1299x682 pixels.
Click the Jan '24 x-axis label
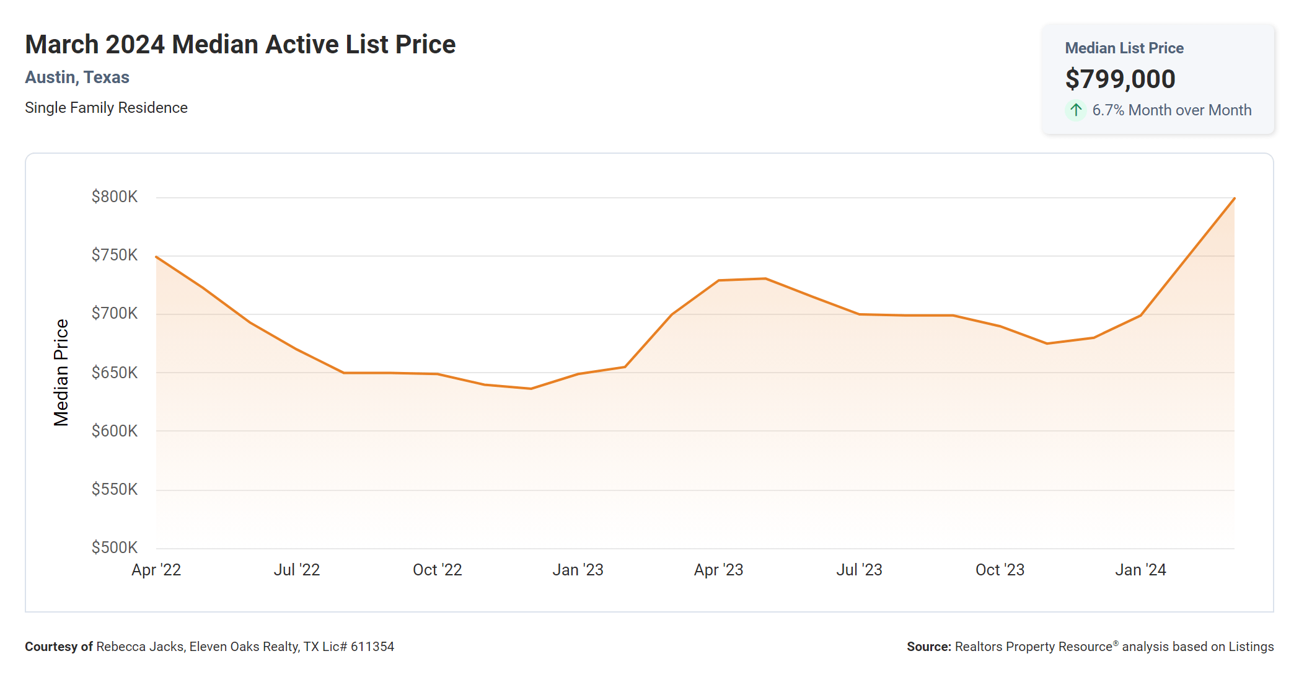pos(1140,570)
